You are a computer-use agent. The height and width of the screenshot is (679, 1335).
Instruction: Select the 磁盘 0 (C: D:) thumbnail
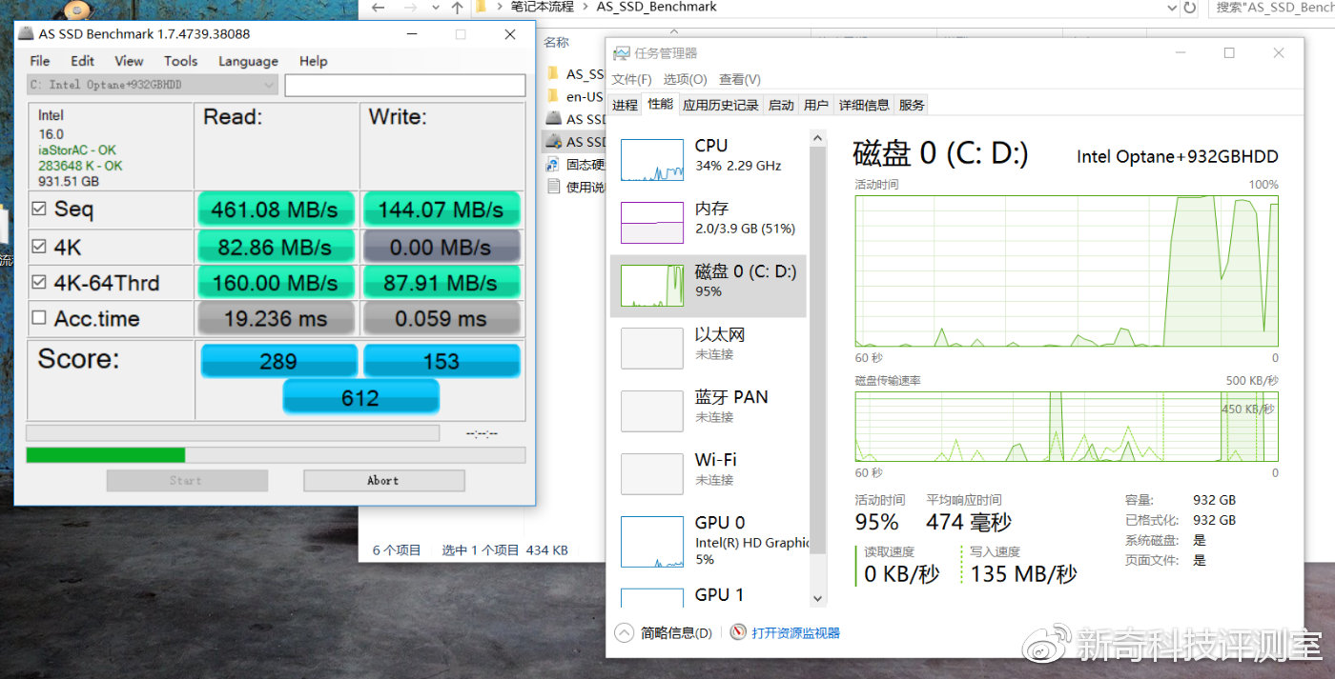pyautogui.click(x=652, y=286)
